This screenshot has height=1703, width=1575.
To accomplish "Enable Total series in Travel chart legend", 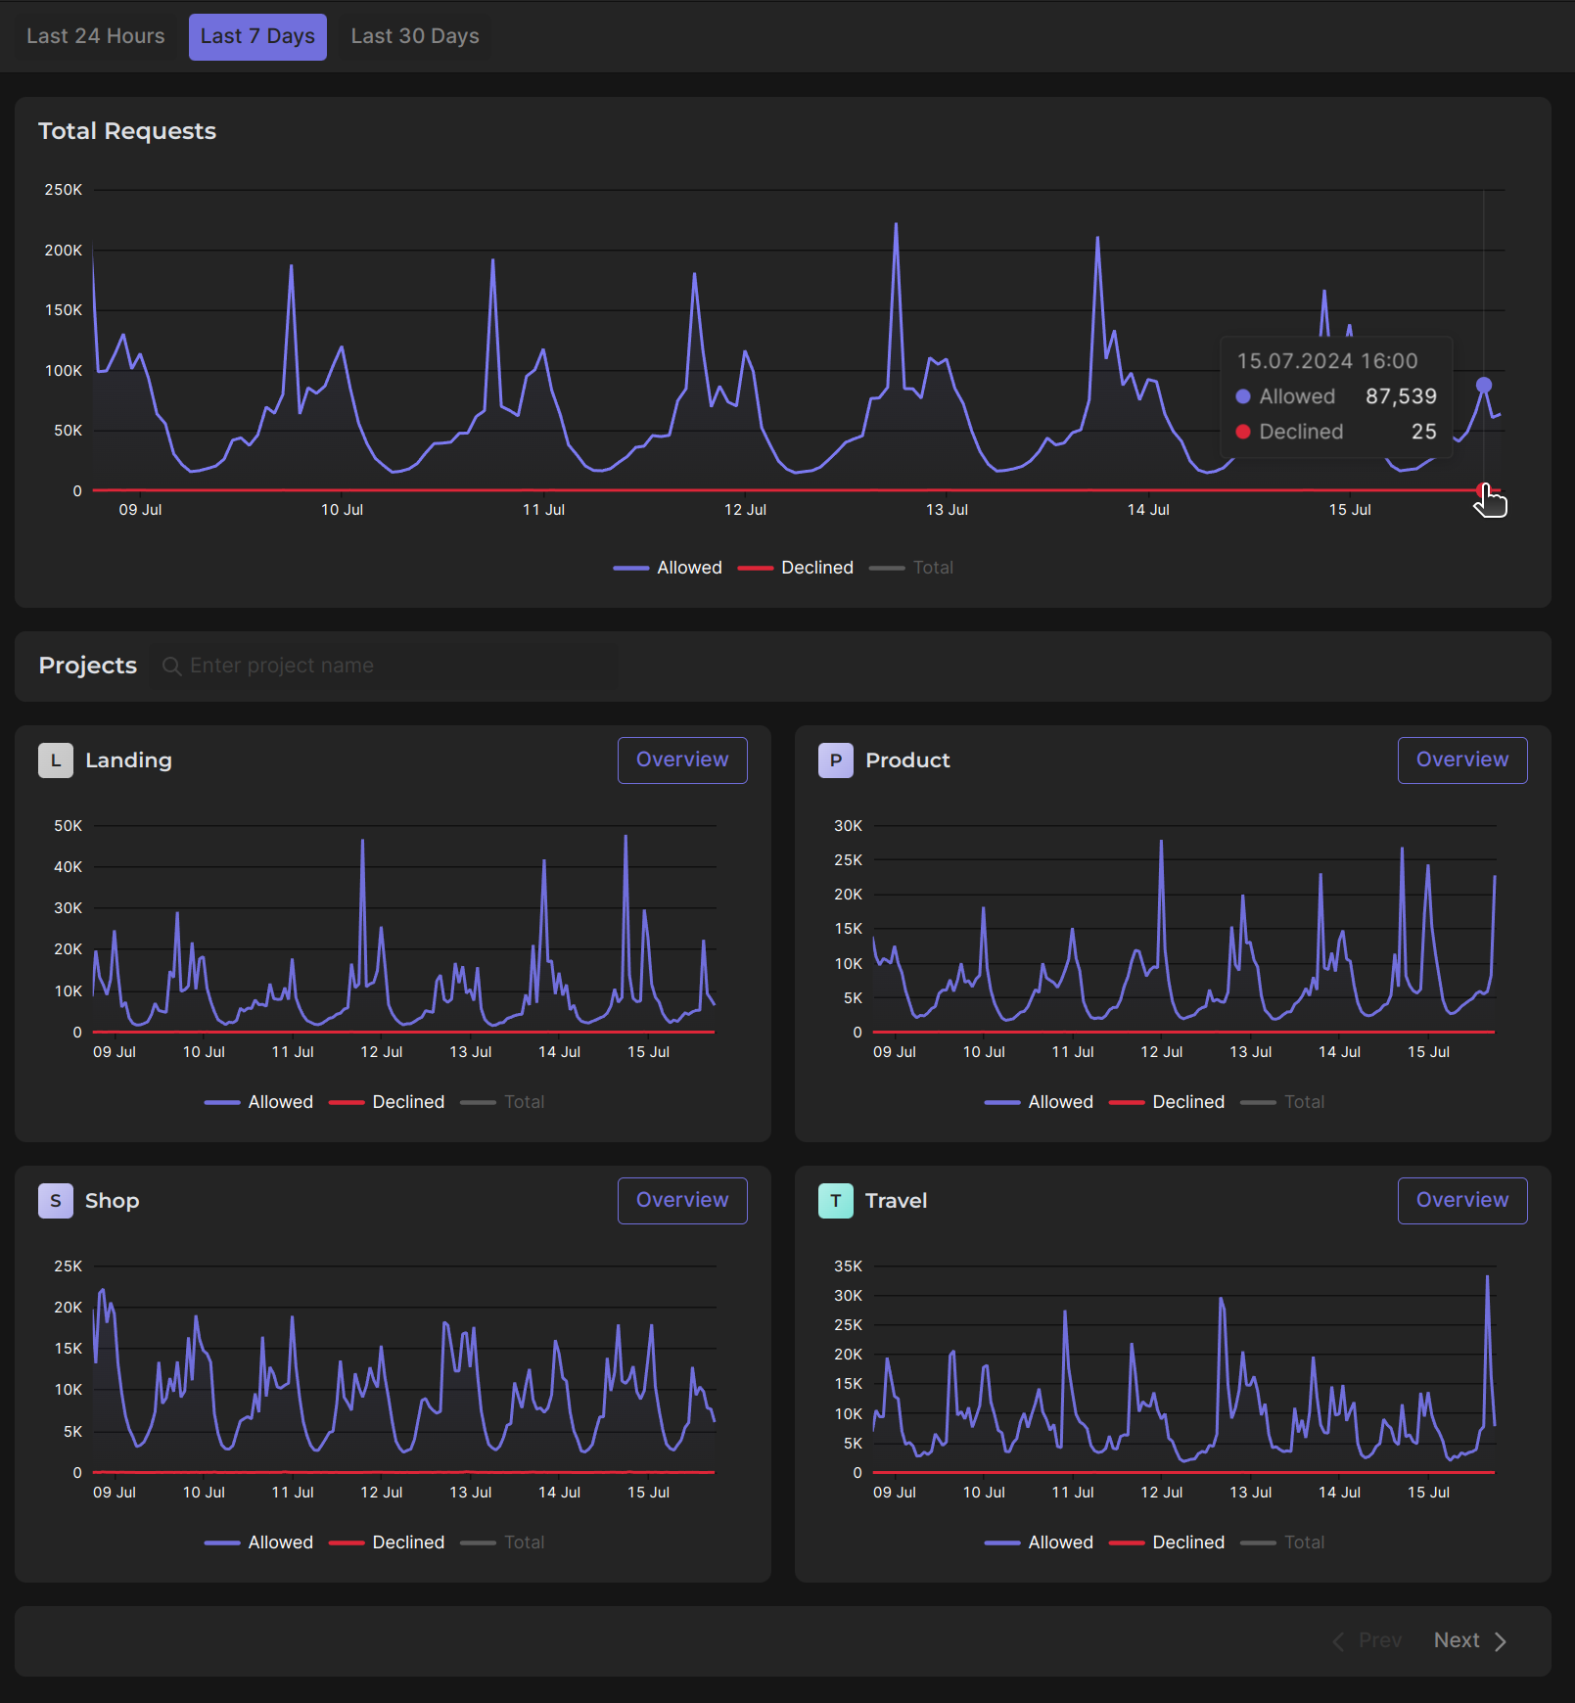I will click(x=1282, y=1542).
